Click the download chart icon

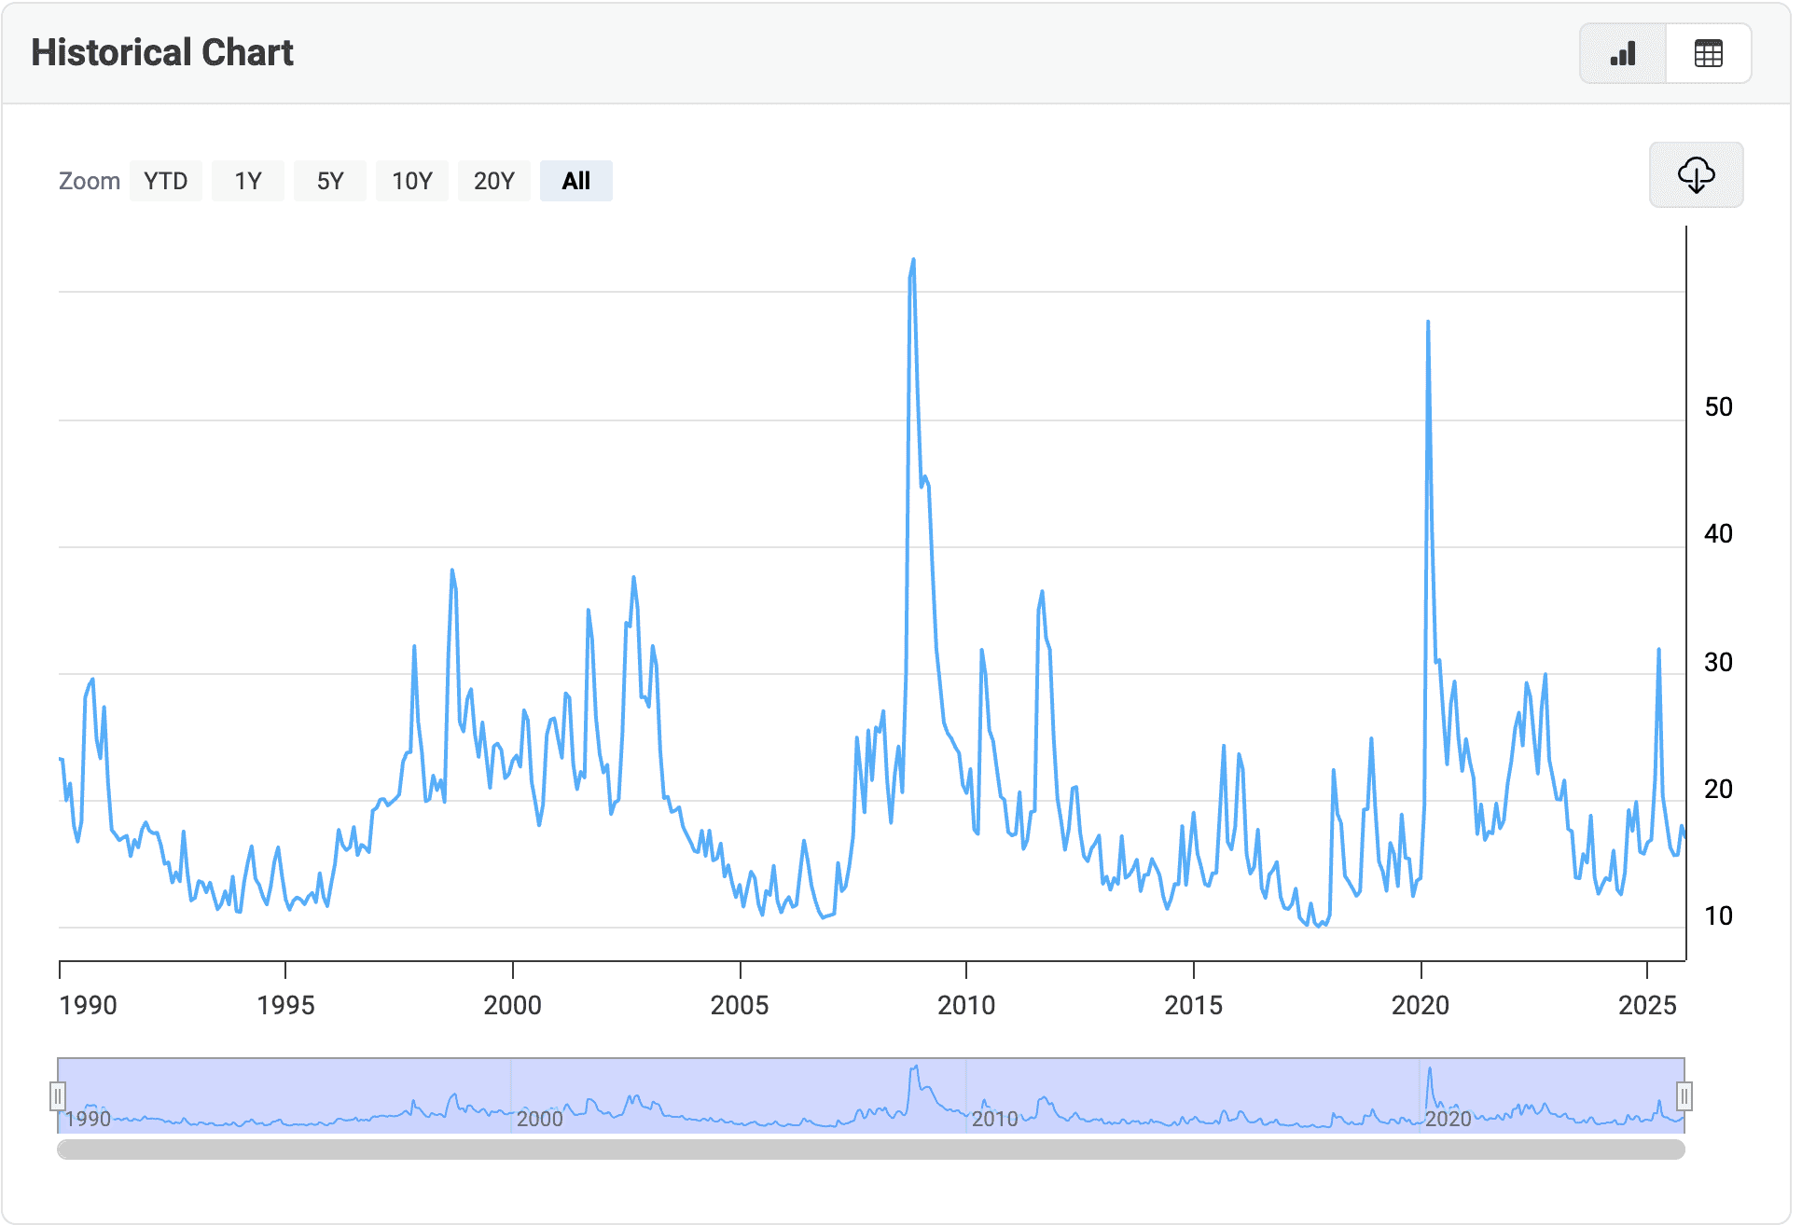point(1696,175)
